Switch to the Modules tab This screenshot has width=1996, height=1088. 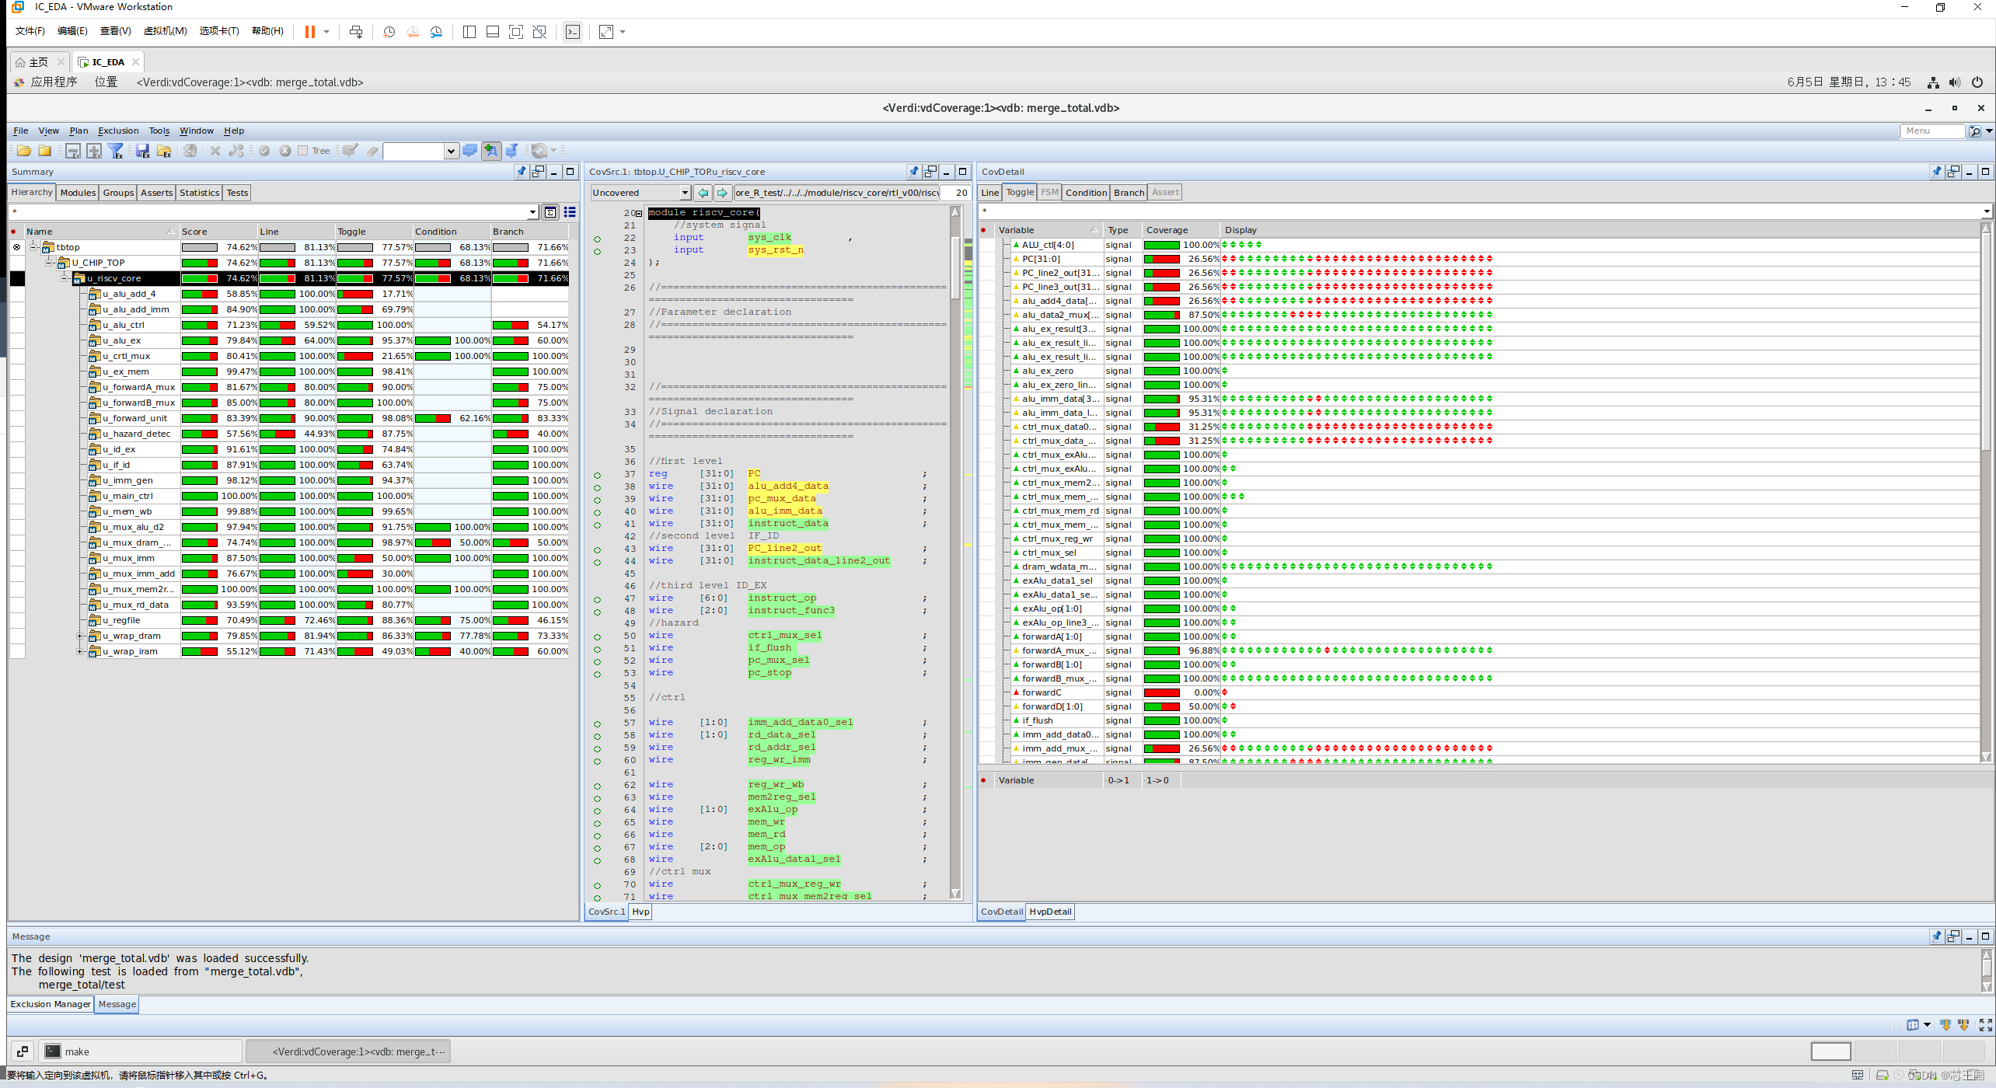point(78,193)
